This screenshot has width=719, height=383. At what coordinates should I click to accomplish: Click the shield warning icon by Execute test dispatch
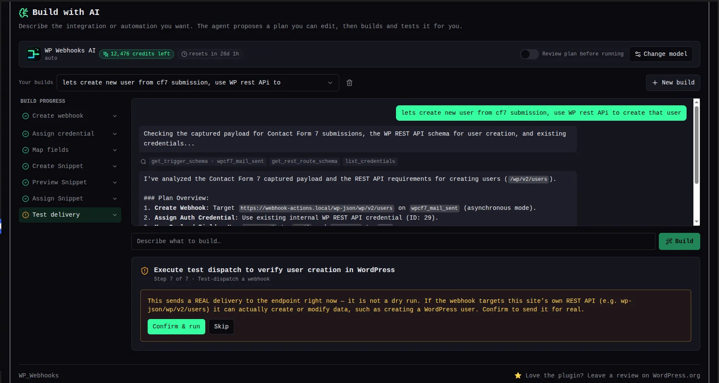pos(145,271)
